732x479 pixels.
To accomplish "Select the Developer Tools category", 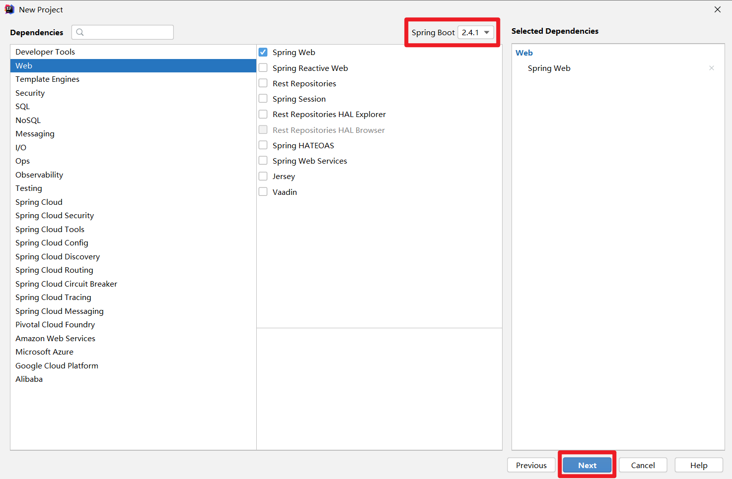I will point(133,52).
